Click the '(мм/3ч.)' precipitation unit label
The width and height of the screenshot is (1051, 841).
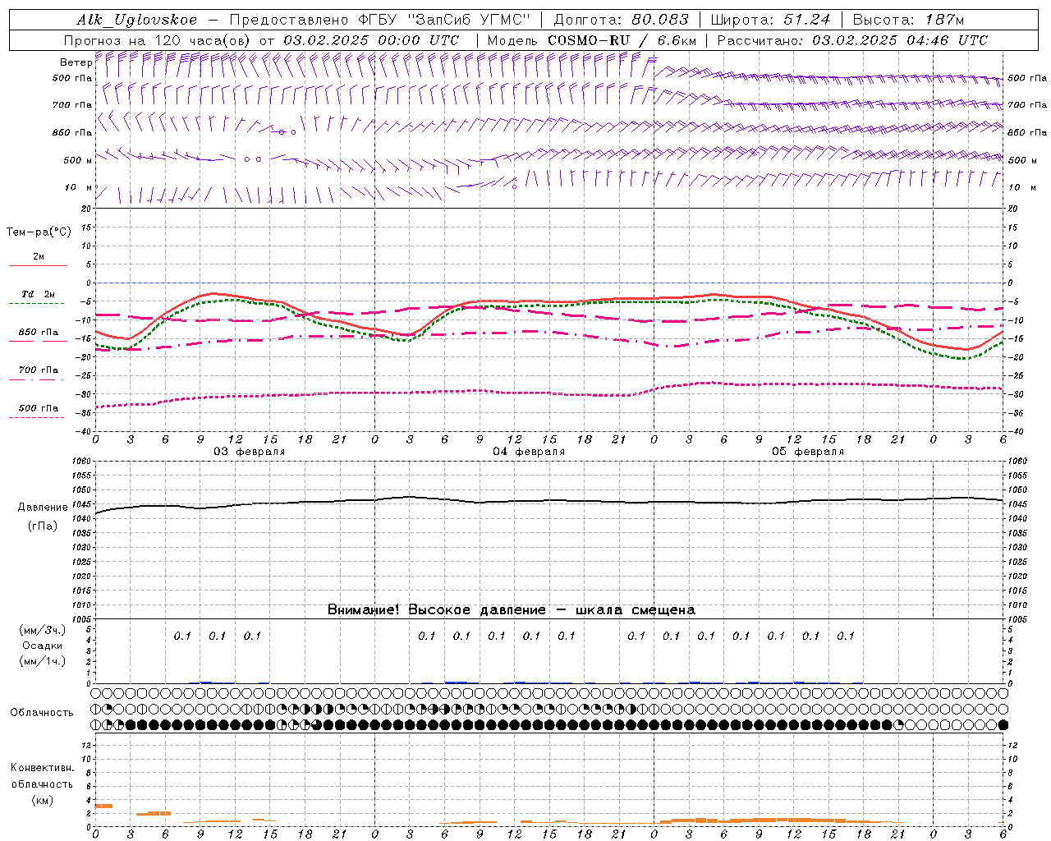coord(43,630)
